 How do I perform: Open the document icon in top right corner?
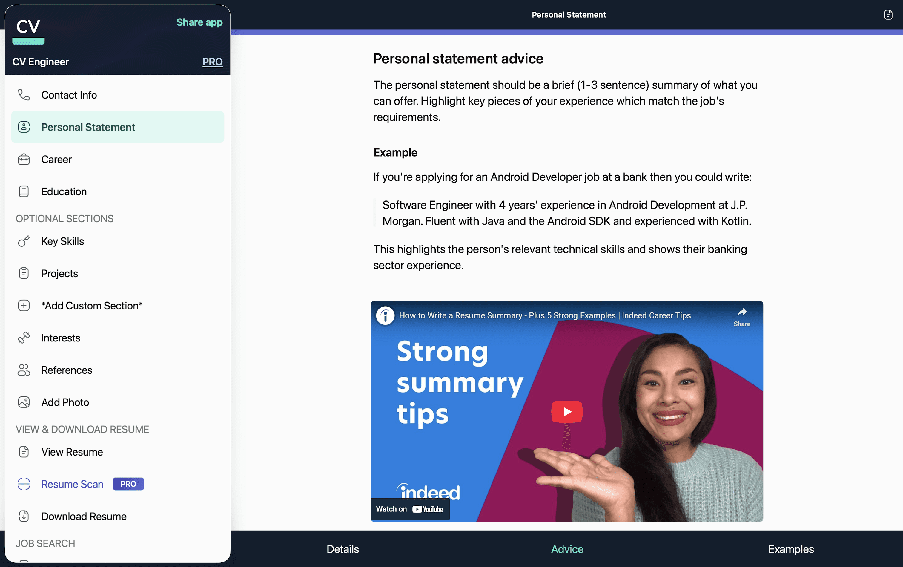888,14
